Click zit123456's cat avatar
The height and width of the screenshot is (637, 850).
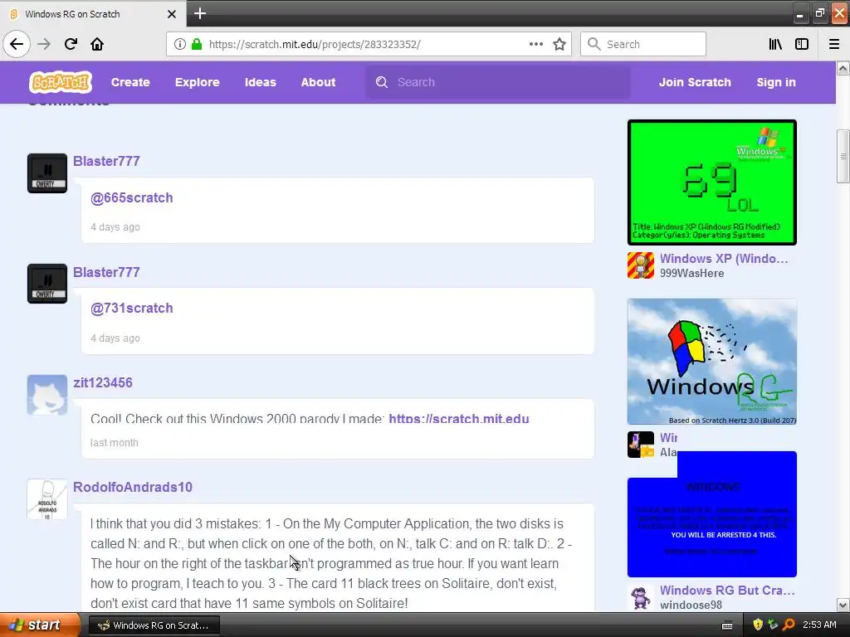pos(47,395)
